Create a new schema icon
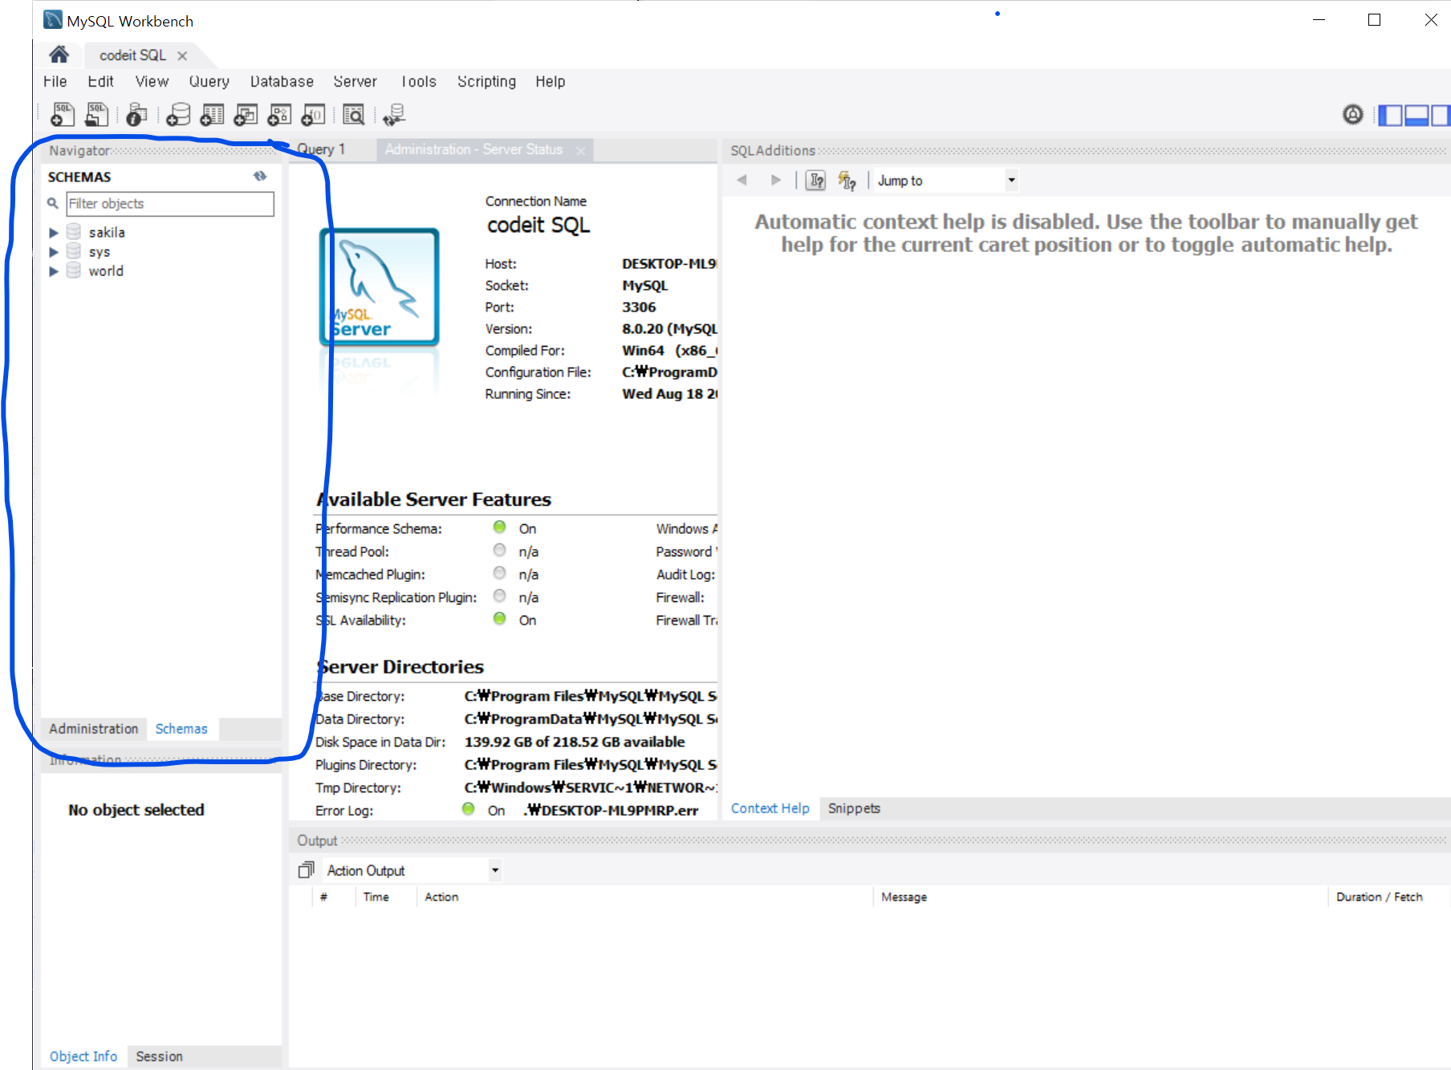Image resolution: width=1451 pixels, height=1070 pixels. pos(178,115)
